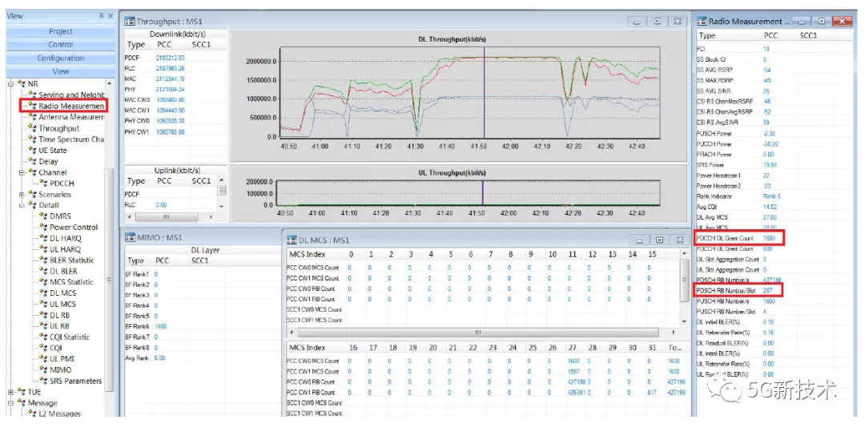865x428 pixels.
Task: Click the pin icon in View panel header
Action: point(101,16)
